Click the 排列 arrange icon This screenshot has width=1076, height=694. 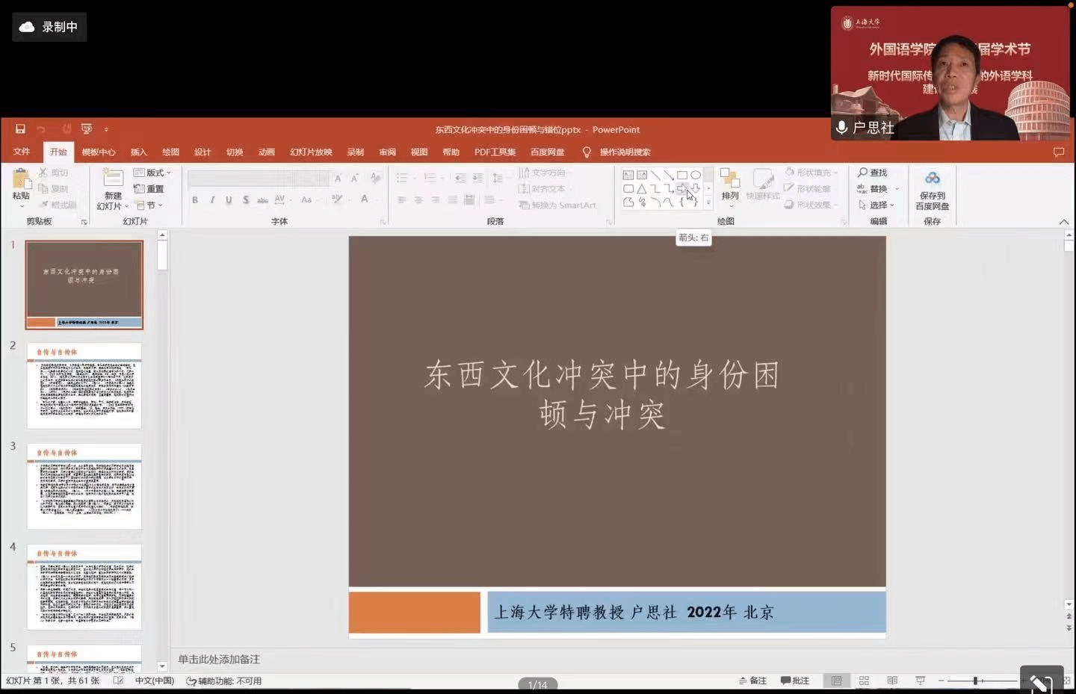click(x=729, y=180)
